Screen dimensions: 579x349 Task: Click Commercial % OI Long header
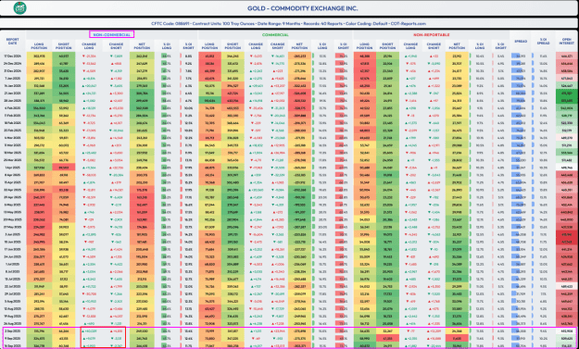[x=322, y=45]
